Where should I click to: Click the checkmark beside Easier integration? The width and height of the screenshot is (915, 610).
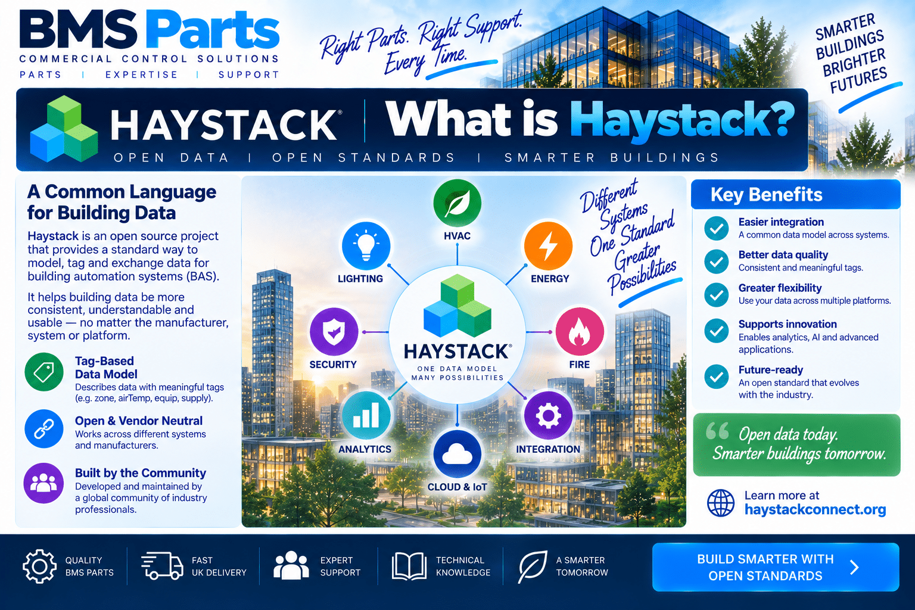coord(717,228)
